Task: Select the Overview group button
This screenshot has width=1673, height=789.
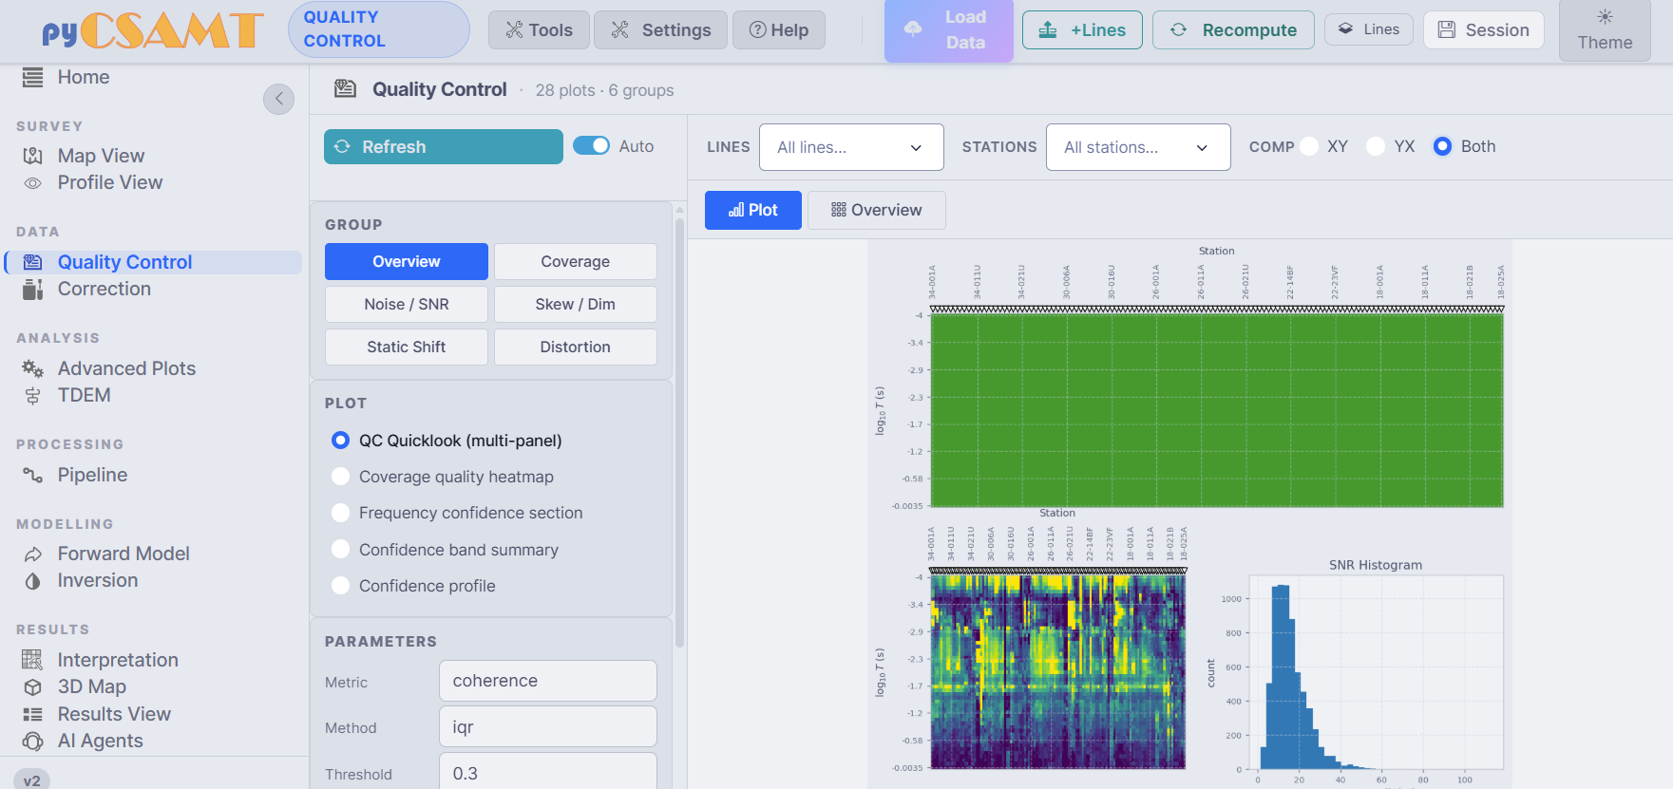Action: (407, 262)
